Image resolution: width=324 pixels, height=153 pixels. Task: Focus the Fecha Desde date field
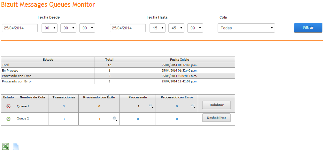pos(20,28)
